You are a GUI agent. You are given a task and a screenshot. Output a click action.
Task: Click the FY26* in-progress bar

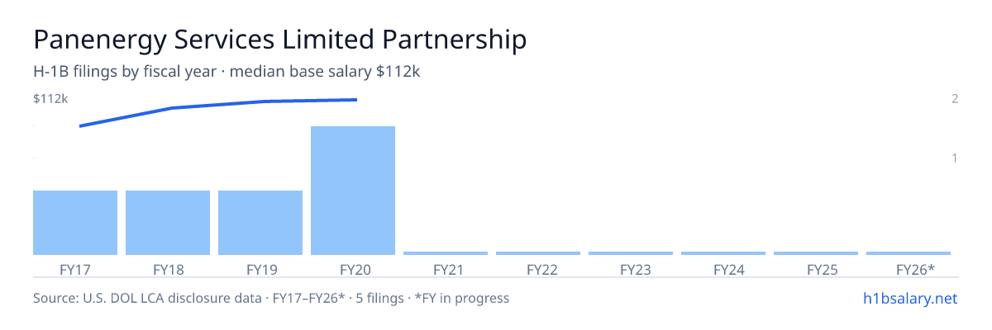(x=909, y=253)
